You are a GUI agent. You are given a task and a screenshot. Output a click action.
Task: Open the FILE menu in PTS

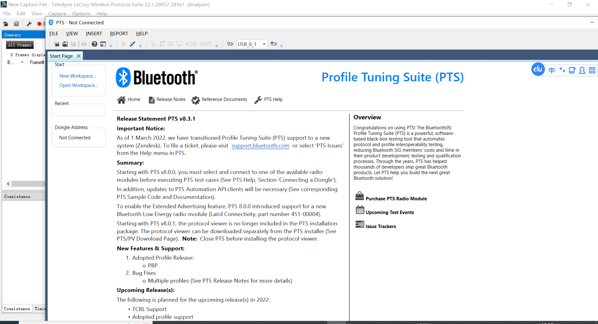[54, 33]
